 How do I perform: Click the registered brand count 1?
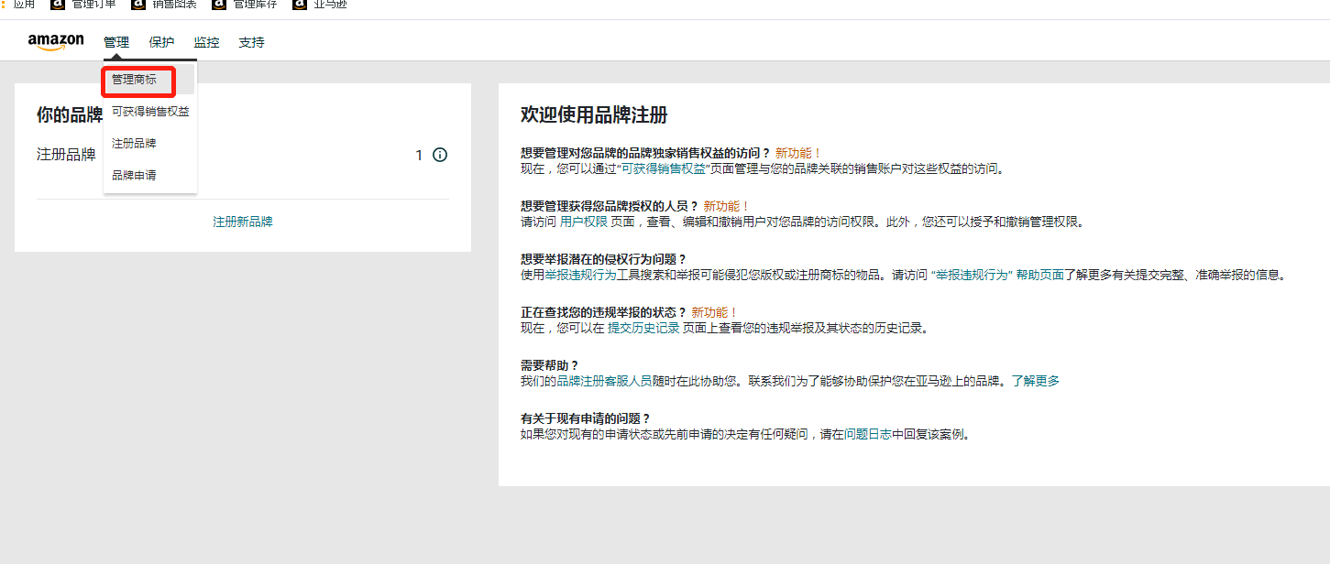(419, 155)
